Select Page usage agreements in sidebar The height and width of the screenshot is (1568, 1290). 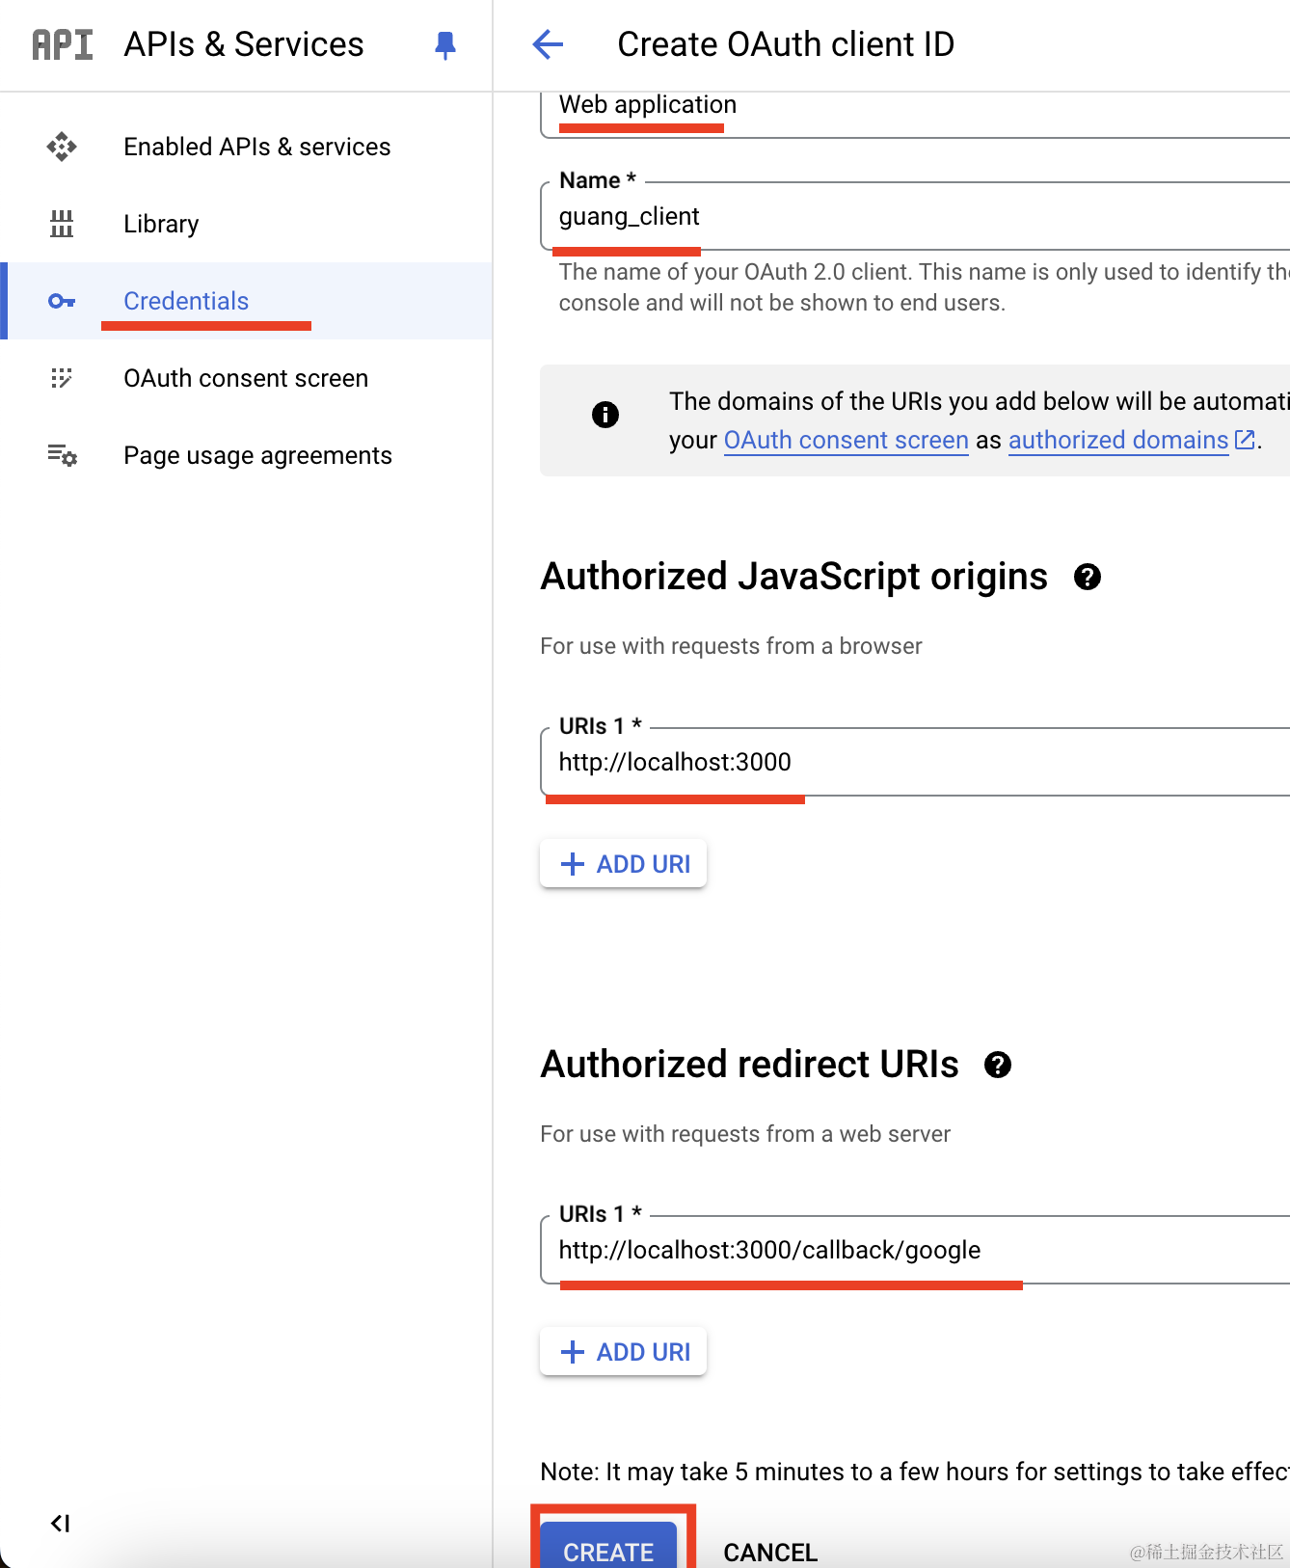click(x=257, y=455)
